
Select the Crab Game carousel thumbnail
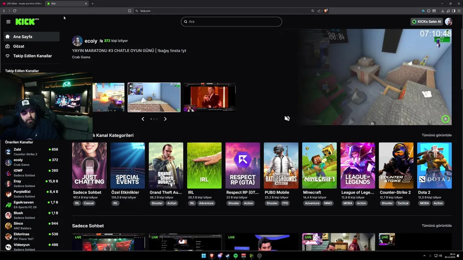(154, 97)
